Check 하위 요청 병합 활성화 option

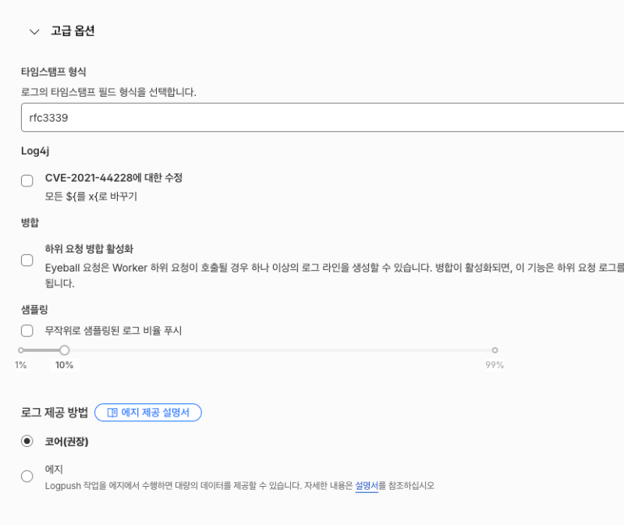click(x=27, y=261)
